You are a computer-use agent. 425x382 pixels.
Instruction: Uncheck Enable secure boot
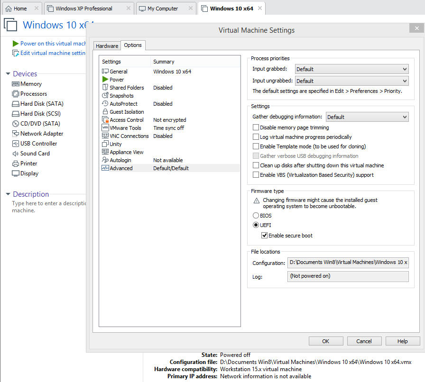coord(265,236)
